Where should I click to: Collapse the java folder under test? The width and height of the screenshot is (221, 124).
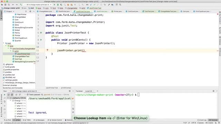[x=6, y=46]
